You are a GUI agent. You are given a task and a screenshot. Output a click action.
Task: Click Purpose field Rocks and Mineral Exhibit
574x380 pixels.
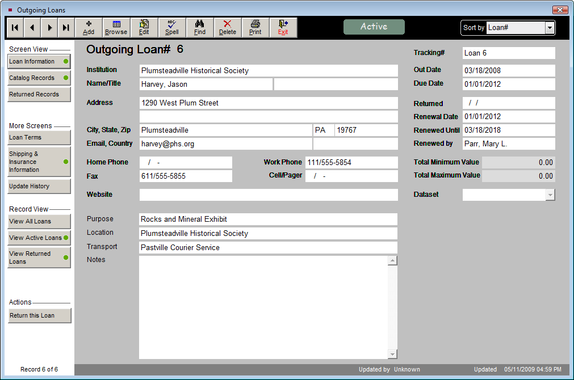[x=268, y=219]
